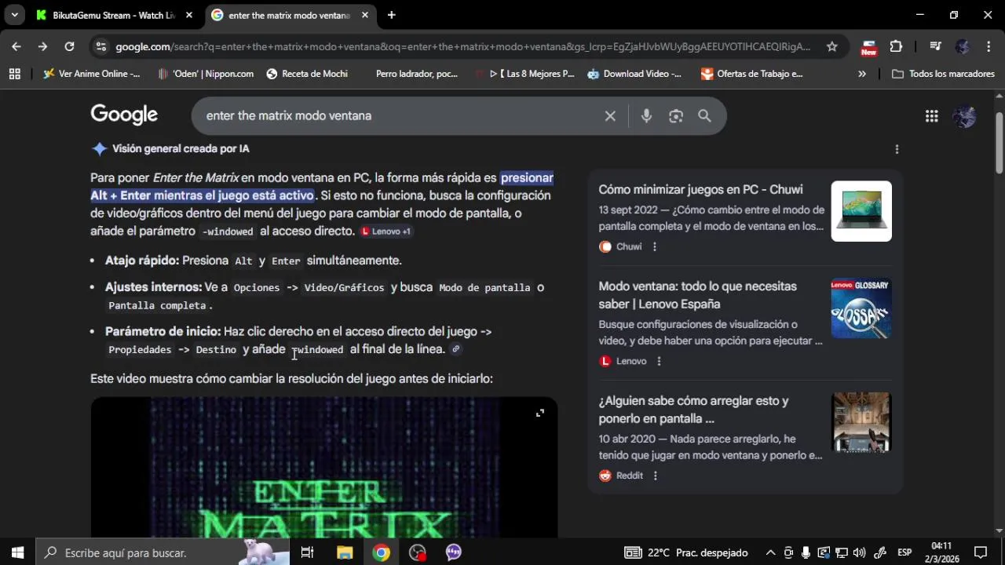This screenshot has height=565, width=1005.
Task: Go to Google home logo
Action: tap(124, 115)
